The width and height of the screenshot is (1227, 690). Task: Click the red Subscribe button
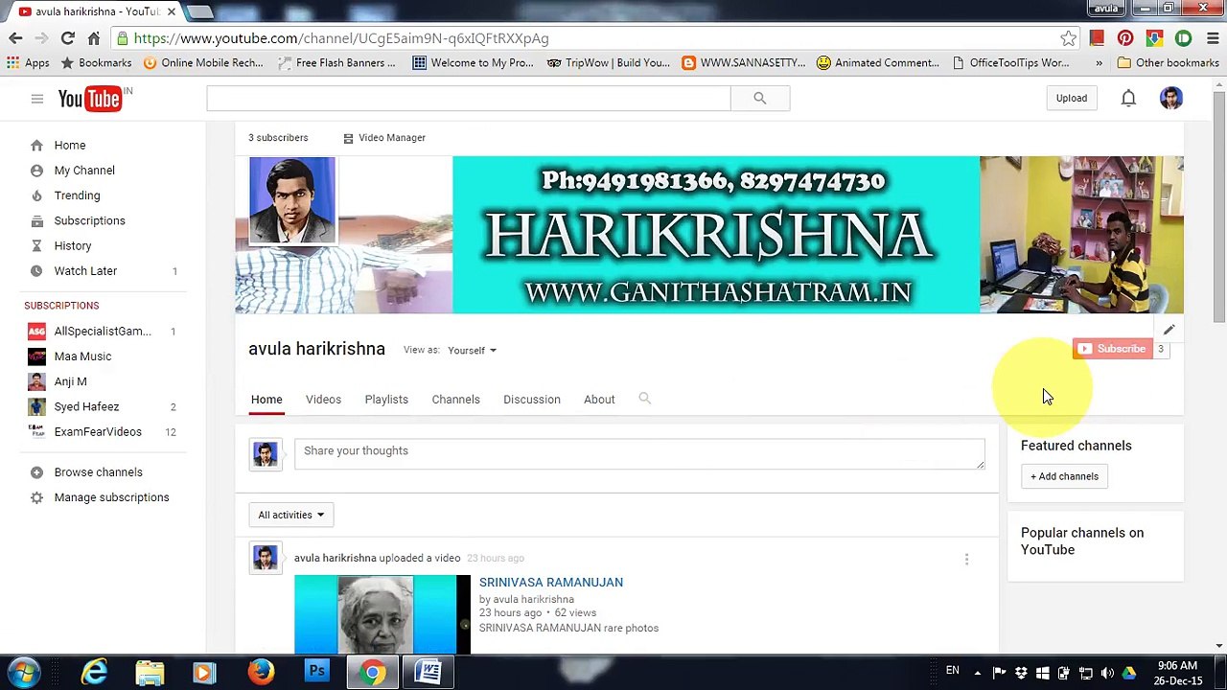pyautogui.click(x=1112, y=349)
